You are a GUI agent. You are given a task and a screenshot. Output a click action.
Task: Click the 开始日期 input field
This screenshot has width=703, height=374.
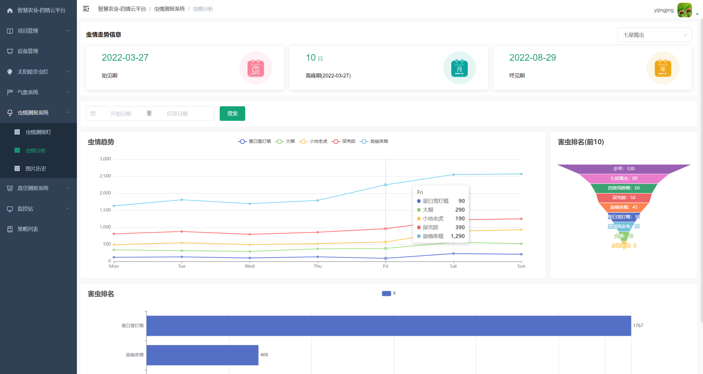(x=121, y=114)
